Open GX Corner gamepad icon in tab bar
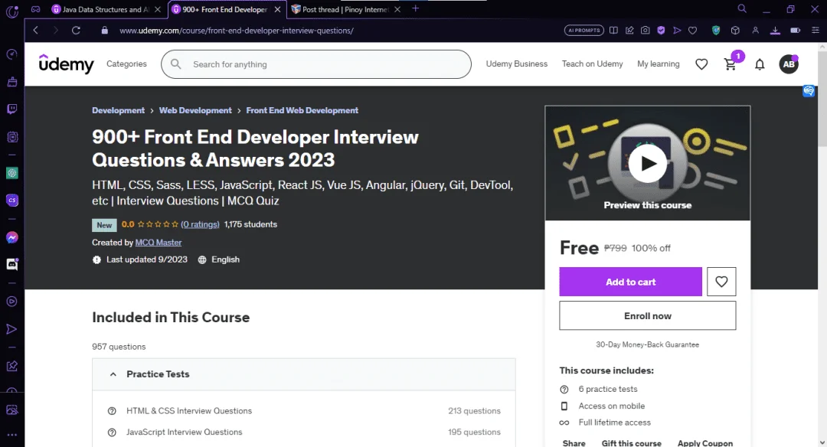This screenshot has width=827, height=447. (x=35, y=9)
